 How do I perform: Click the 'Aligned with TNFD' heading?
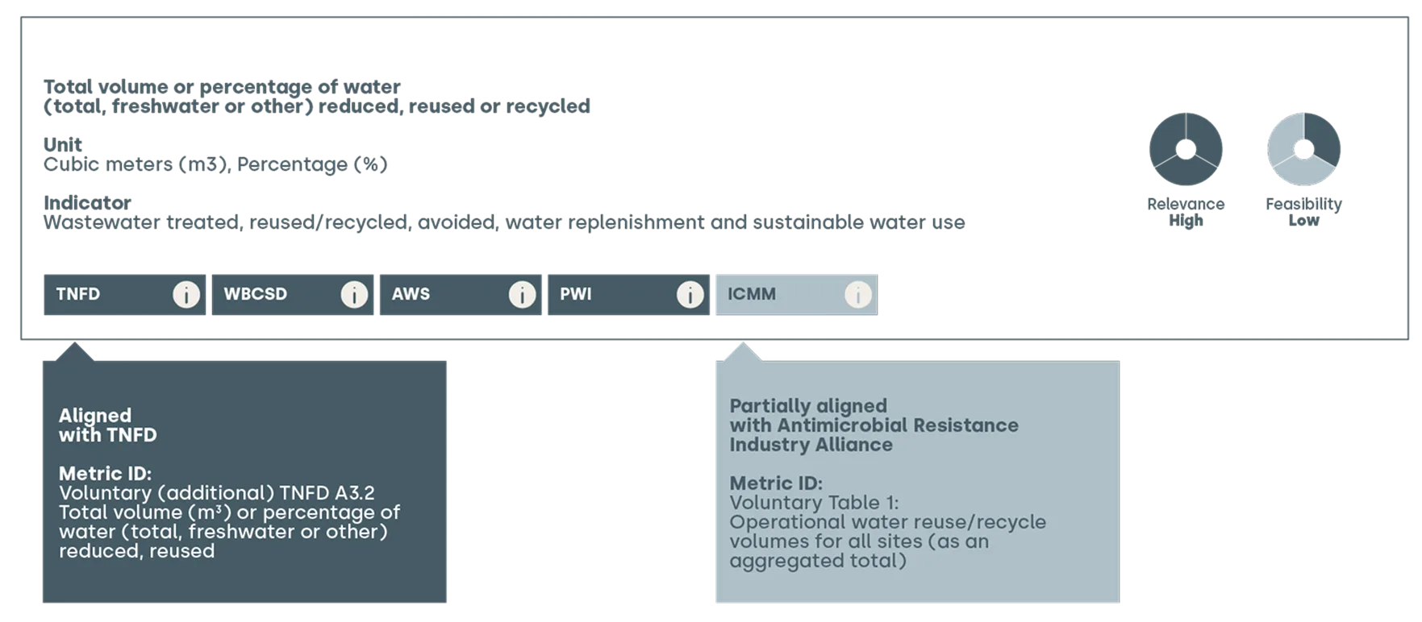click(x=108, y=425)
